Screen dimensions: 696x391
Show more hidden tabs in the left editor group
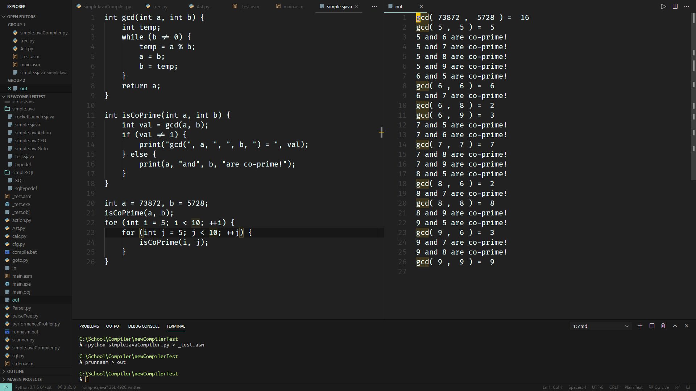point(374,7)
